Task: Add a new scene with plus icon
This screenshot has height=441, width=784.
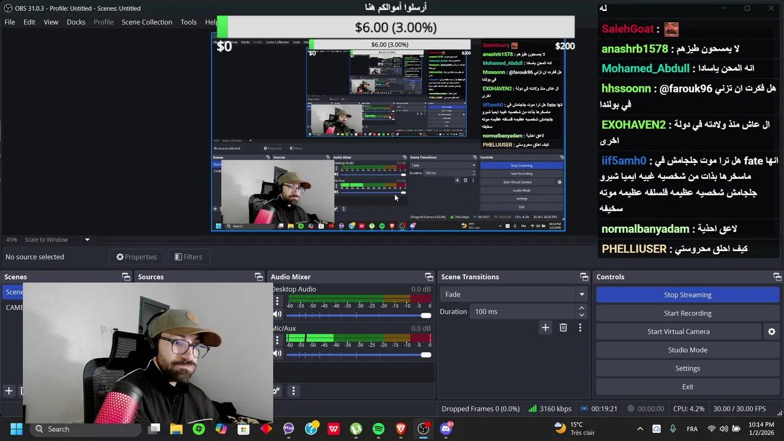Action: pyautogui.click(x=9, y=391)
